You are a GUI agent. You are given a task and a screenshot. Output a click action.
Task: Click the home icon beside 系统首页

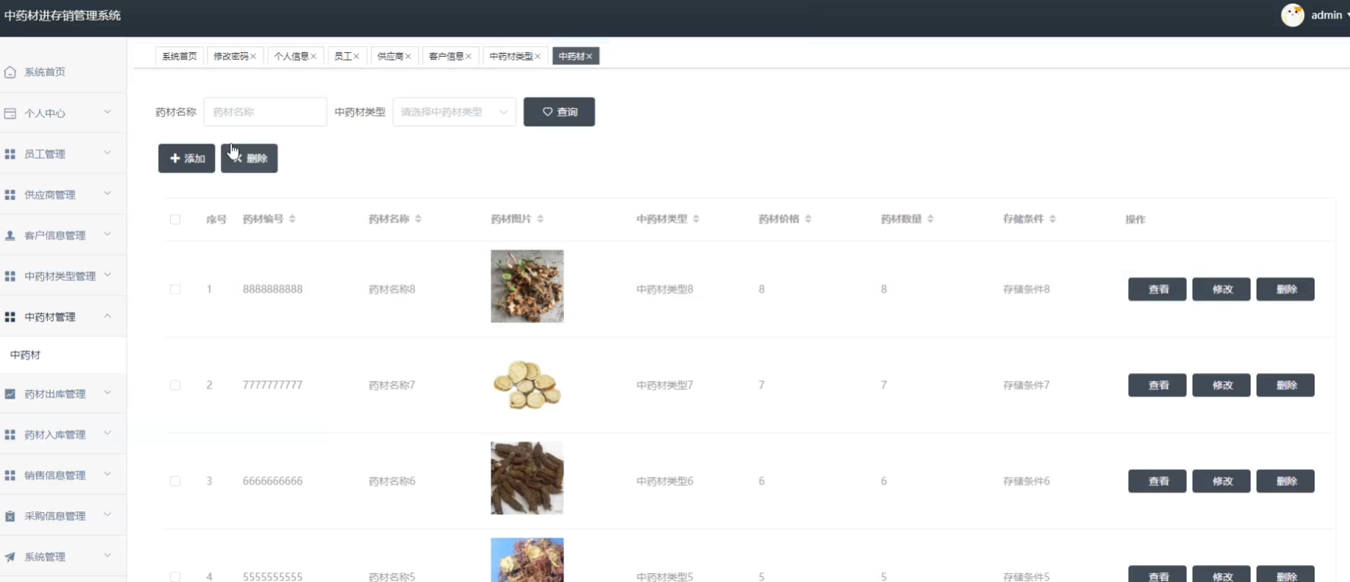tap(10, 72)
